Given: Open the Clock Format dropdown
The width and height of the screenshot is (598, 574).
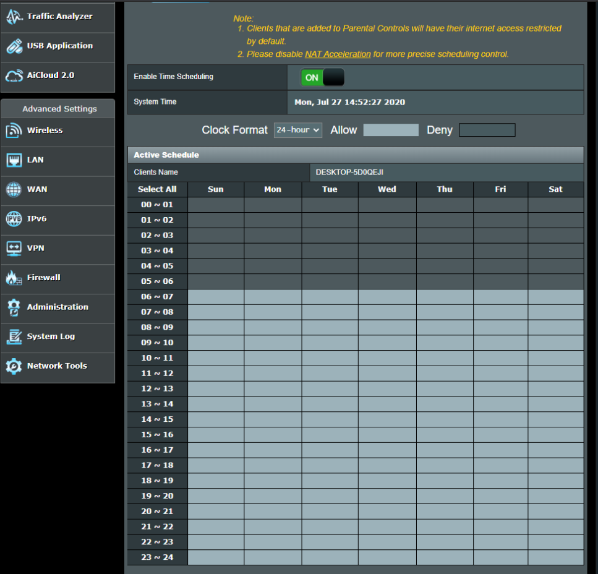Looking at the screenshot, I should tap(297, 130).
